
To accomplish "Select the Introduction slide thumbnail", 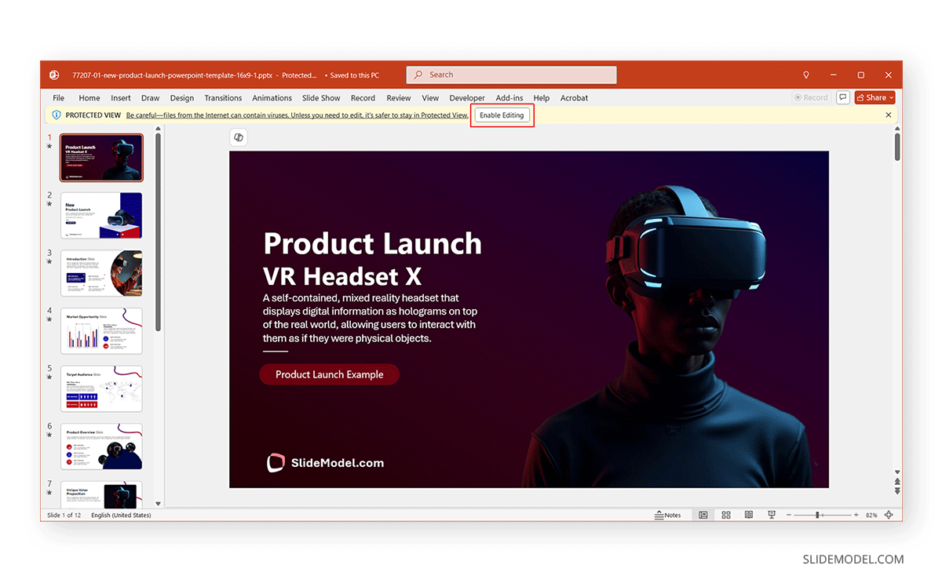I will pos(101,272).
